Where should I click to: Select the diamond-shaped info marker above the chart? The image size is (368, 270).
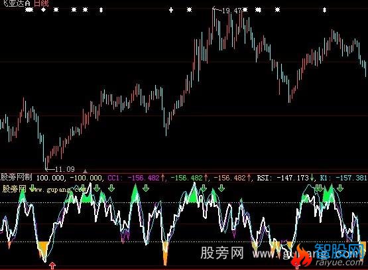click(43, 10)
